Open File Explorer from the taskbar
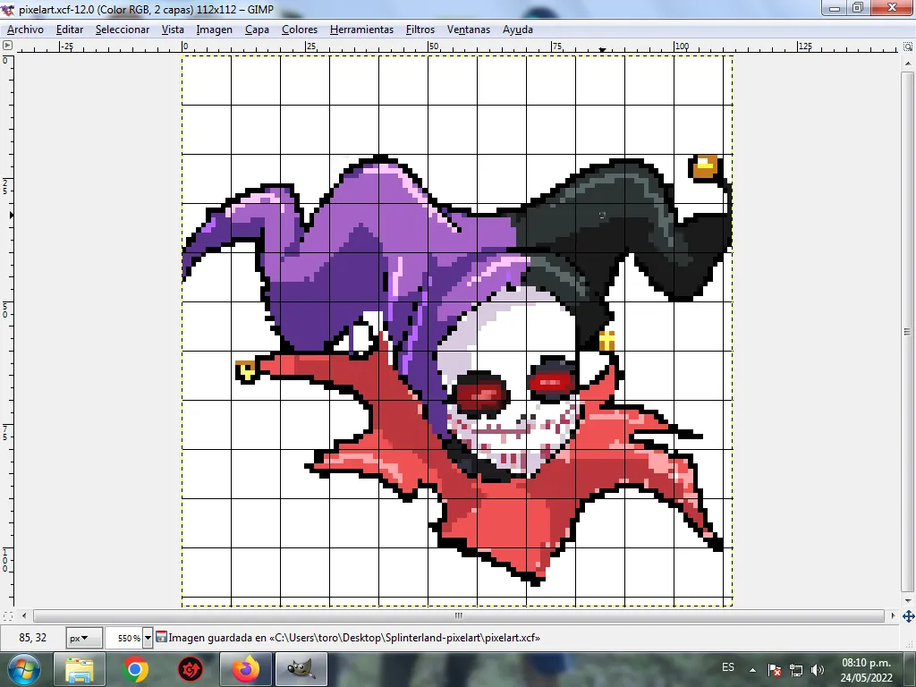The width and height of the screenshot is (916, 687). tap(80, 669)
